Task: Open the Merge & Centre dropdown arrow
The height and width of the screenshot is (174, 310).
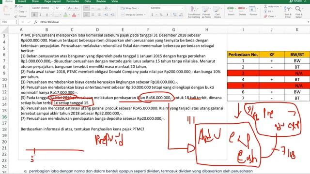Action: pyautogui.click(x=145, y=15)
